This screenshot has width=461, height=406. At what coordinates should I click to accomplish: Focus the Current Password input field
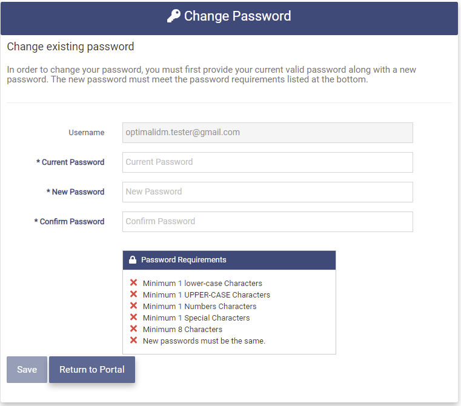(x=267, y=162)
